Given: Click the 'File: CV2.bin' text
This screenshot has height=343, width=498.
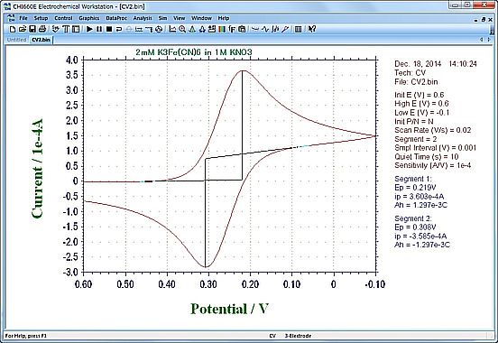Looking at the screenshot, I should coord(416,82).
